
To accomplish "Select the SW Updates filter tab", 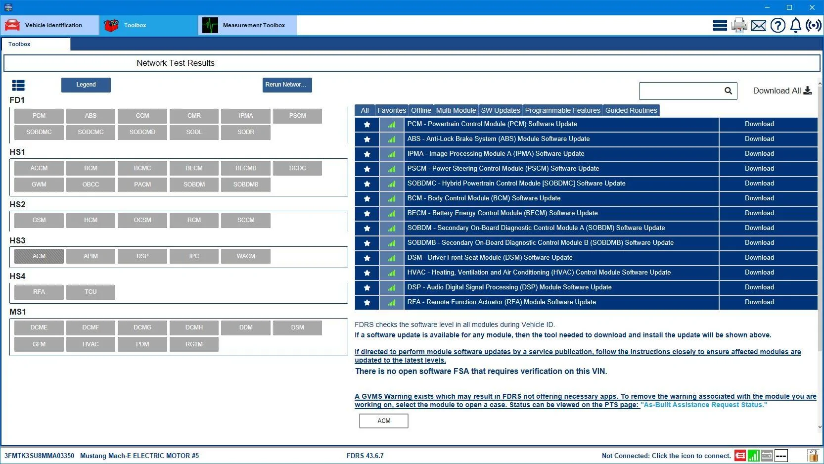I will (x=501, y=110).
